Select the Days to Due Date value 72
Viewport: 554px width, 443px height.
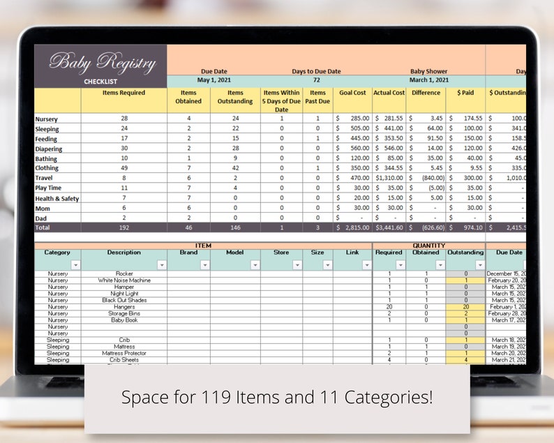[x=317, y=80]
